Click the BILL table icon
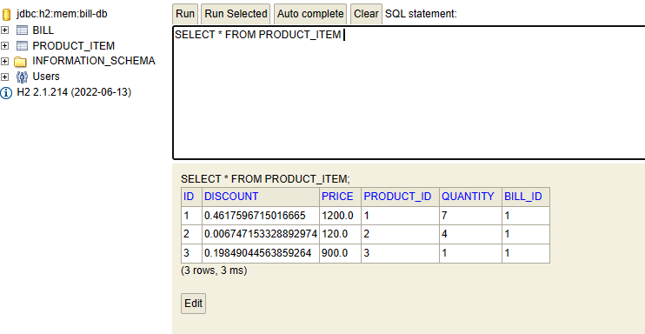 pos(22,30)
